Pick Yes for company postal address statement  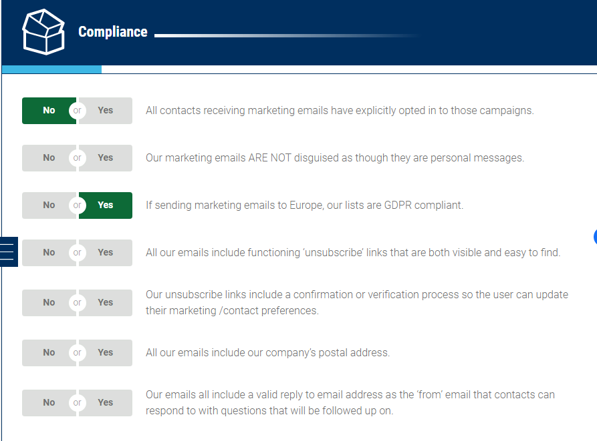(x=106, y=353)
